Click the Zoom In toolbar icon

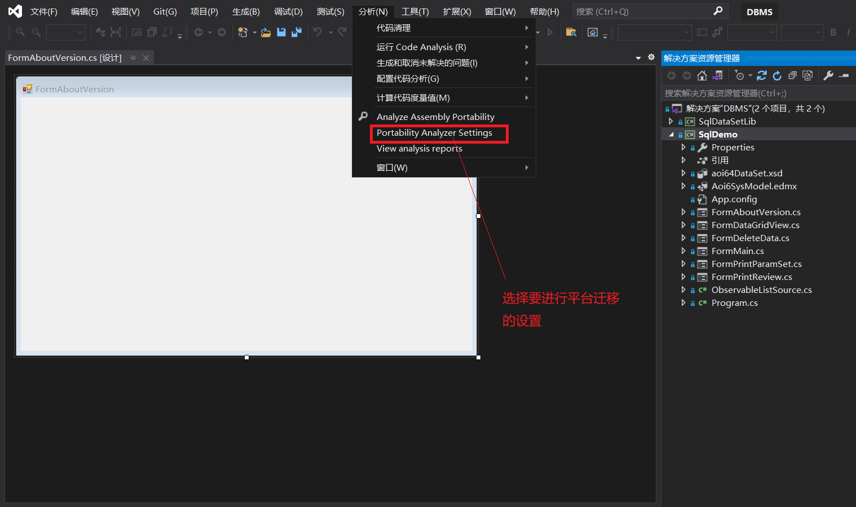click(x=20, y=32)
